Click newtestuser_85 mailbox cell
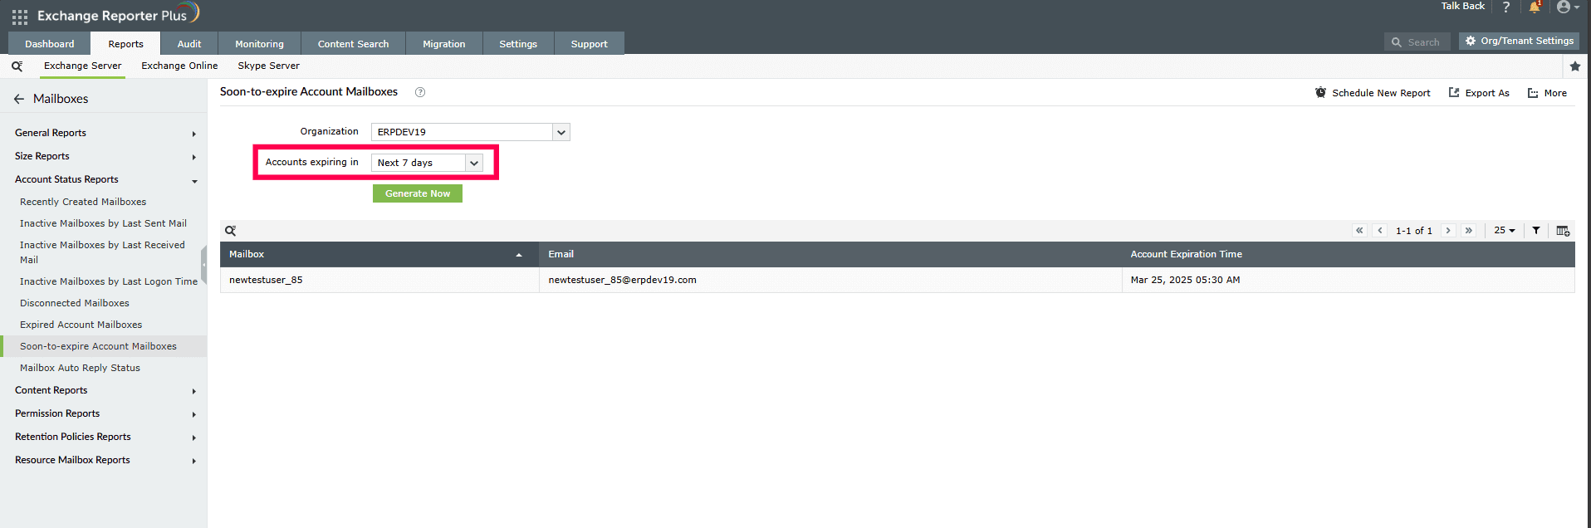The height and width of the screenshot is (528, 1591). pyautogui.click(x=379, y=280)
